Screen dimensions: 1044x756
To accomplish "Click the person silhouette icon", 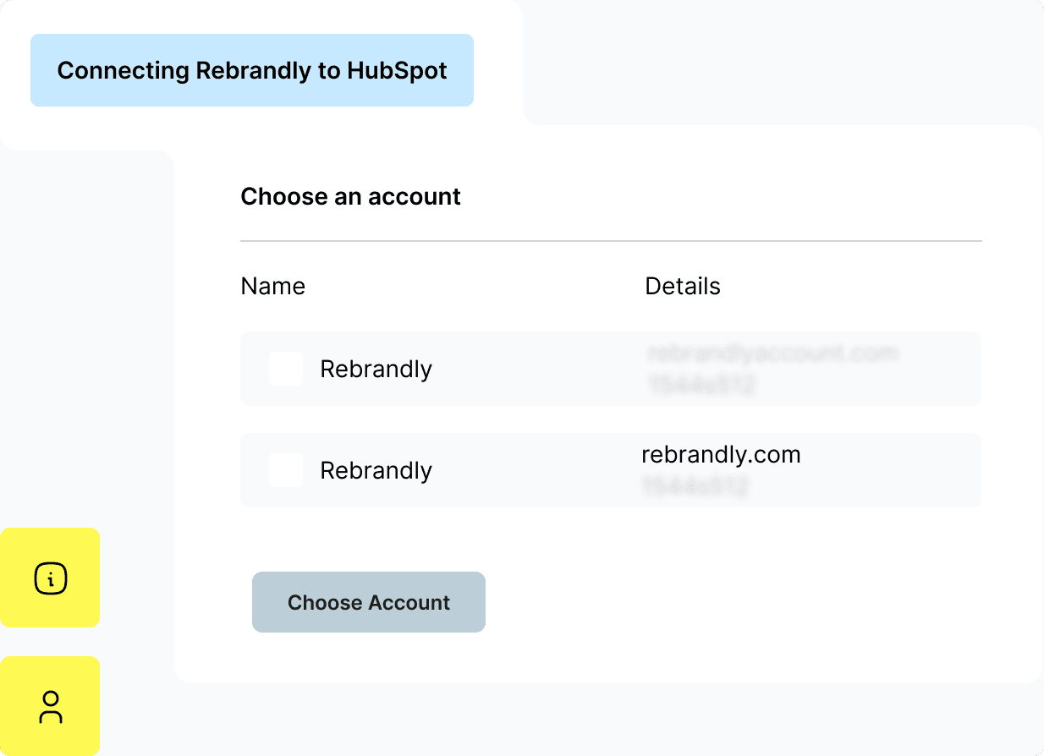I will tap(50, 706).
